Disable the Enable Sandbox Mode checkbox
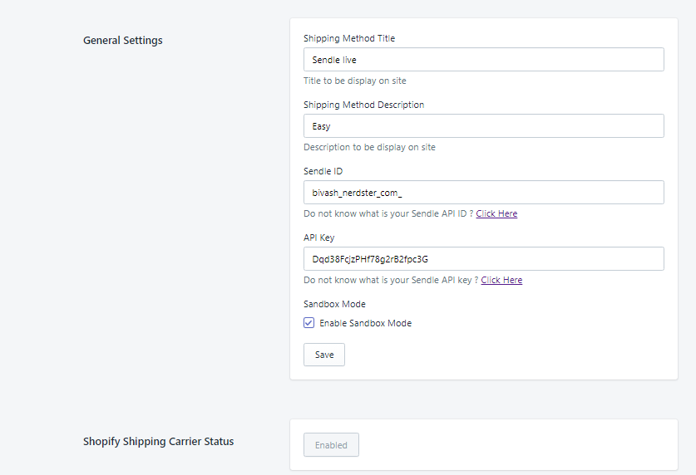This screenshot has width=696, height=475. [x=309, y=322]
